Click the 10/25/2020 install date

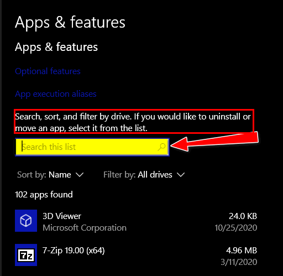pos(236,228)
